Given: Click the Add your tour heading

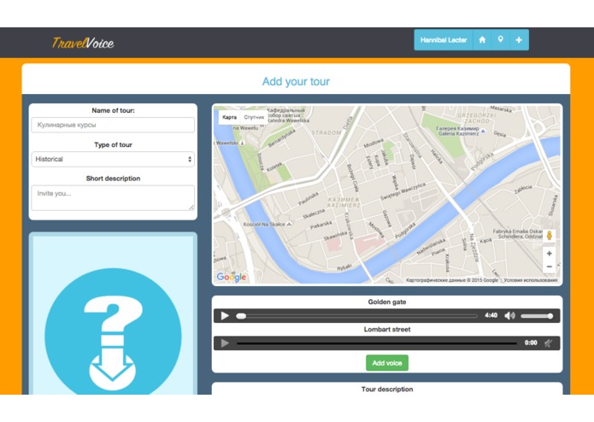Looking at the screenshot, I should click(x=296, y=81).
